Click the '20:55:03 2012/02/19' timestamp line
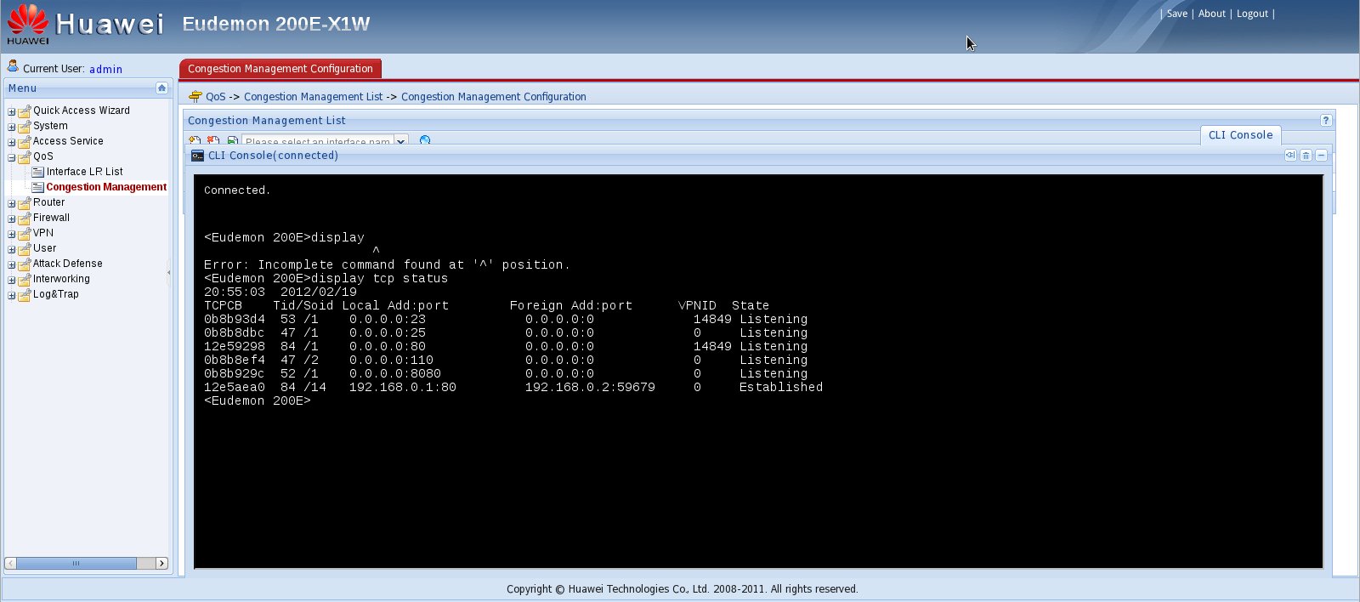Image resolution: width=1360 pixels, height=602 pixels. tap(280, 292)
